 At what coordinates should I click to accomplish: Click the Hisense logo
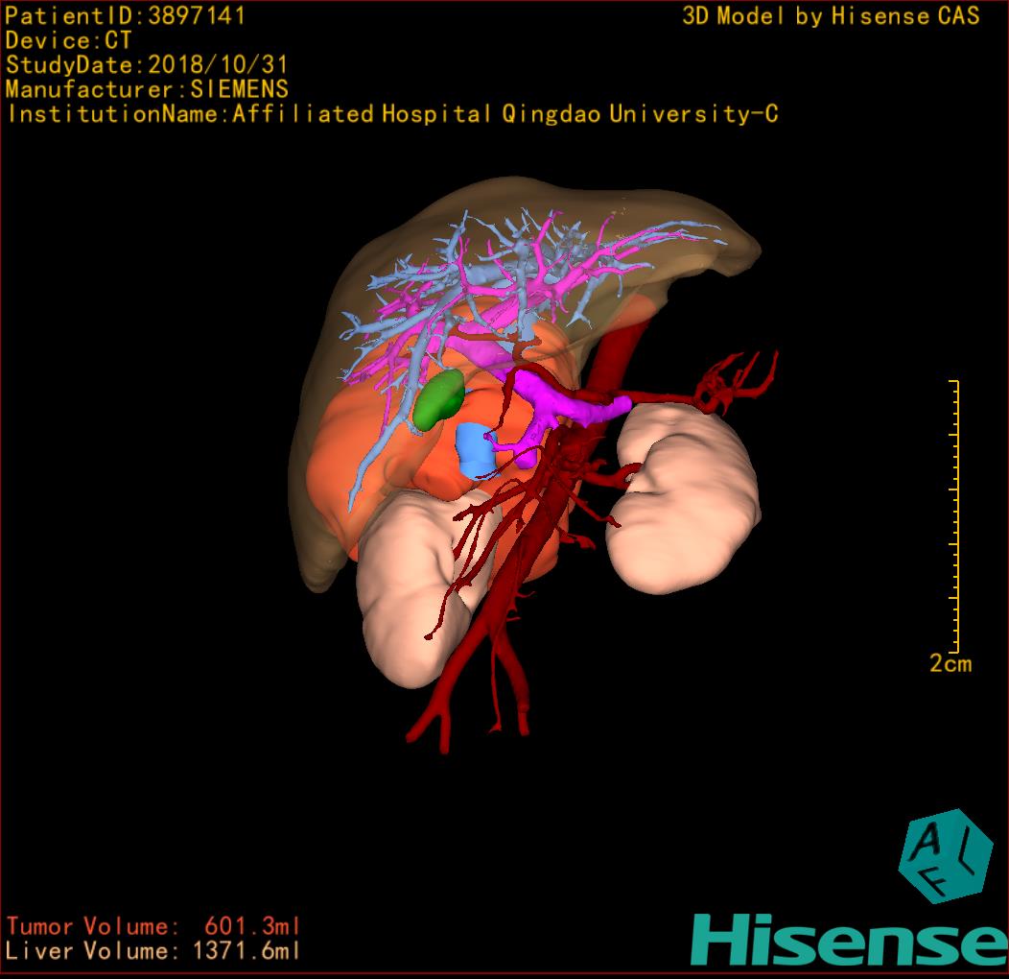coord(850,940)
